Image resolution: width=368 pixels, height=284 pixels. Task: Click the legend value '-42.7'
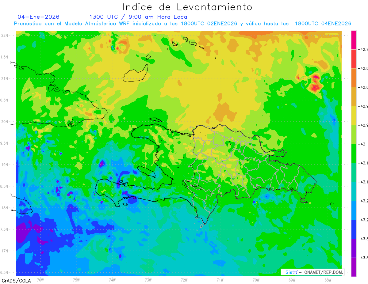click(363, 49)
